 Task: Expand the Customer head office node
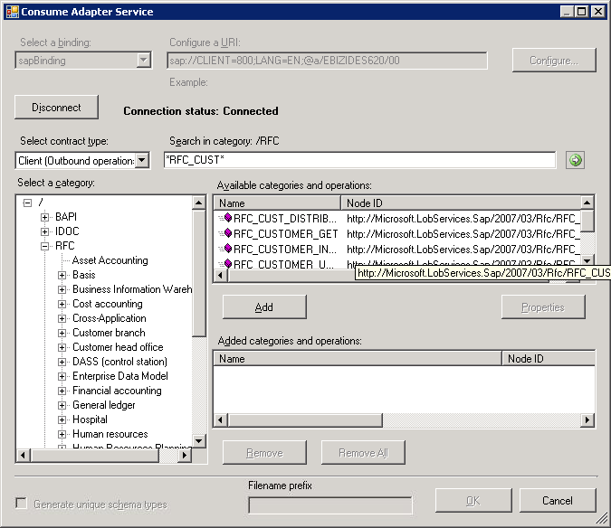coord(62,347)
